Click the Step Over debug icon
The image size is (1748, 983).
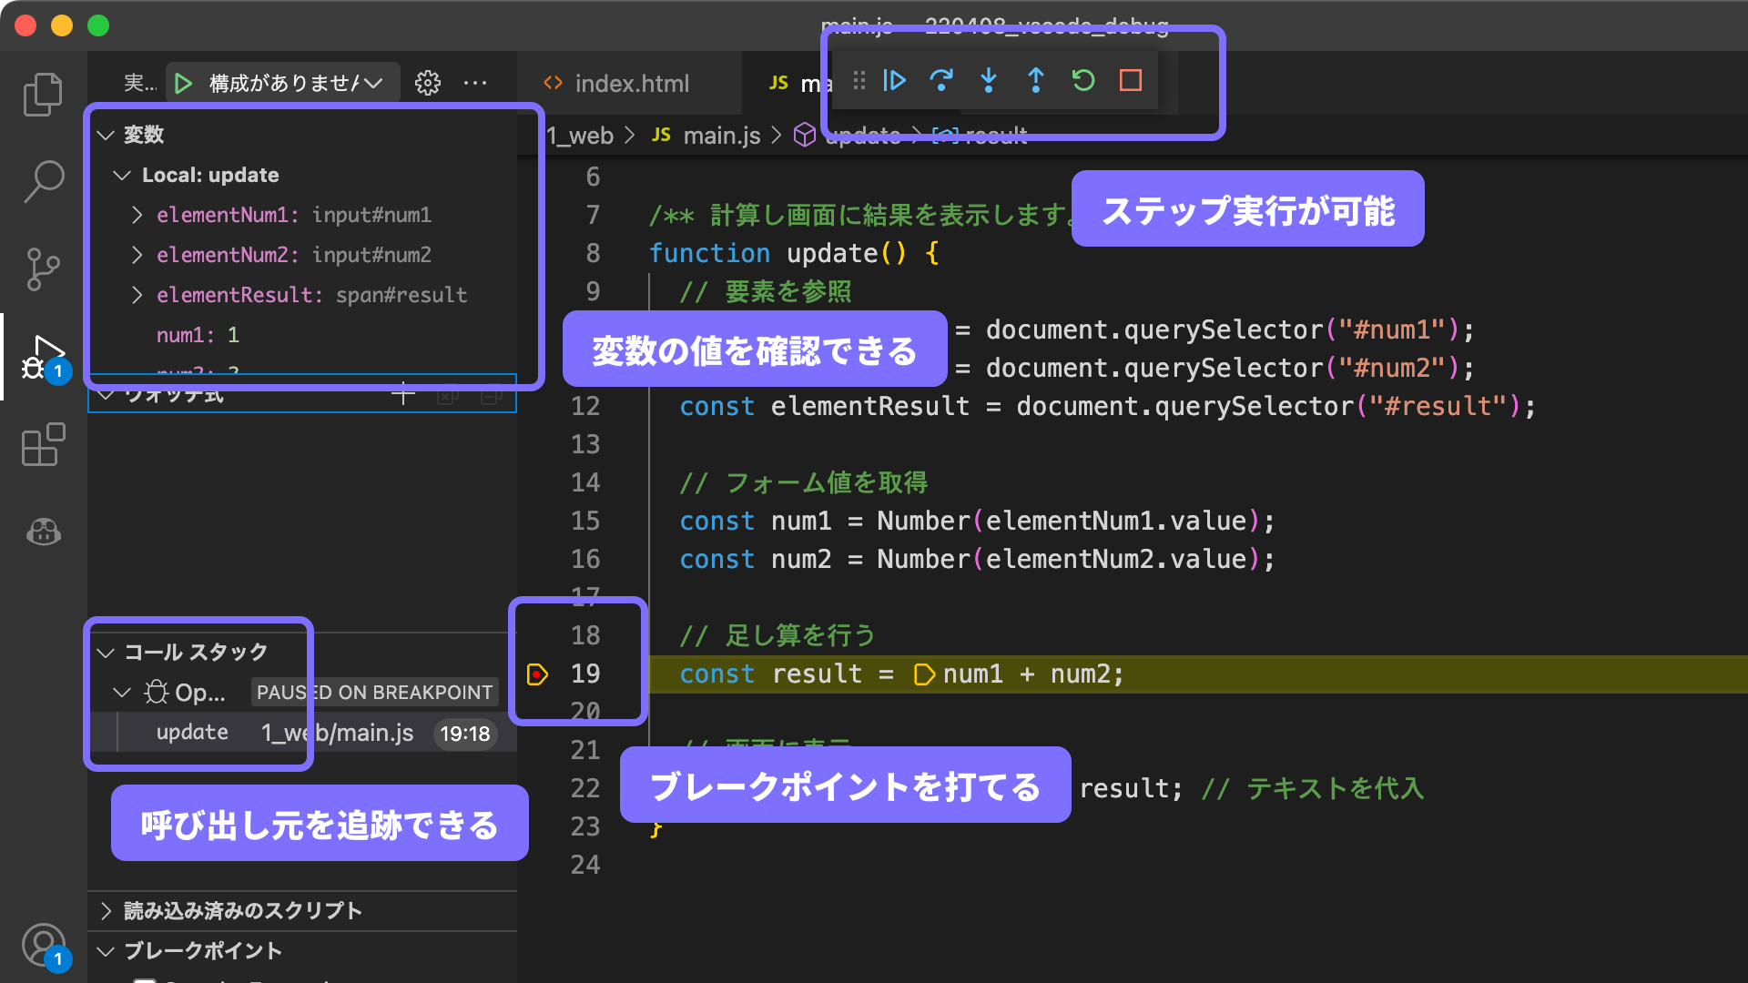click(x=941, y=81)
